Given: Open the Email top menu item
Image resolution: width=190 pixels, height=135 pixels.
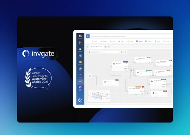Looking at the screenshot, I should tap(157, 41).
